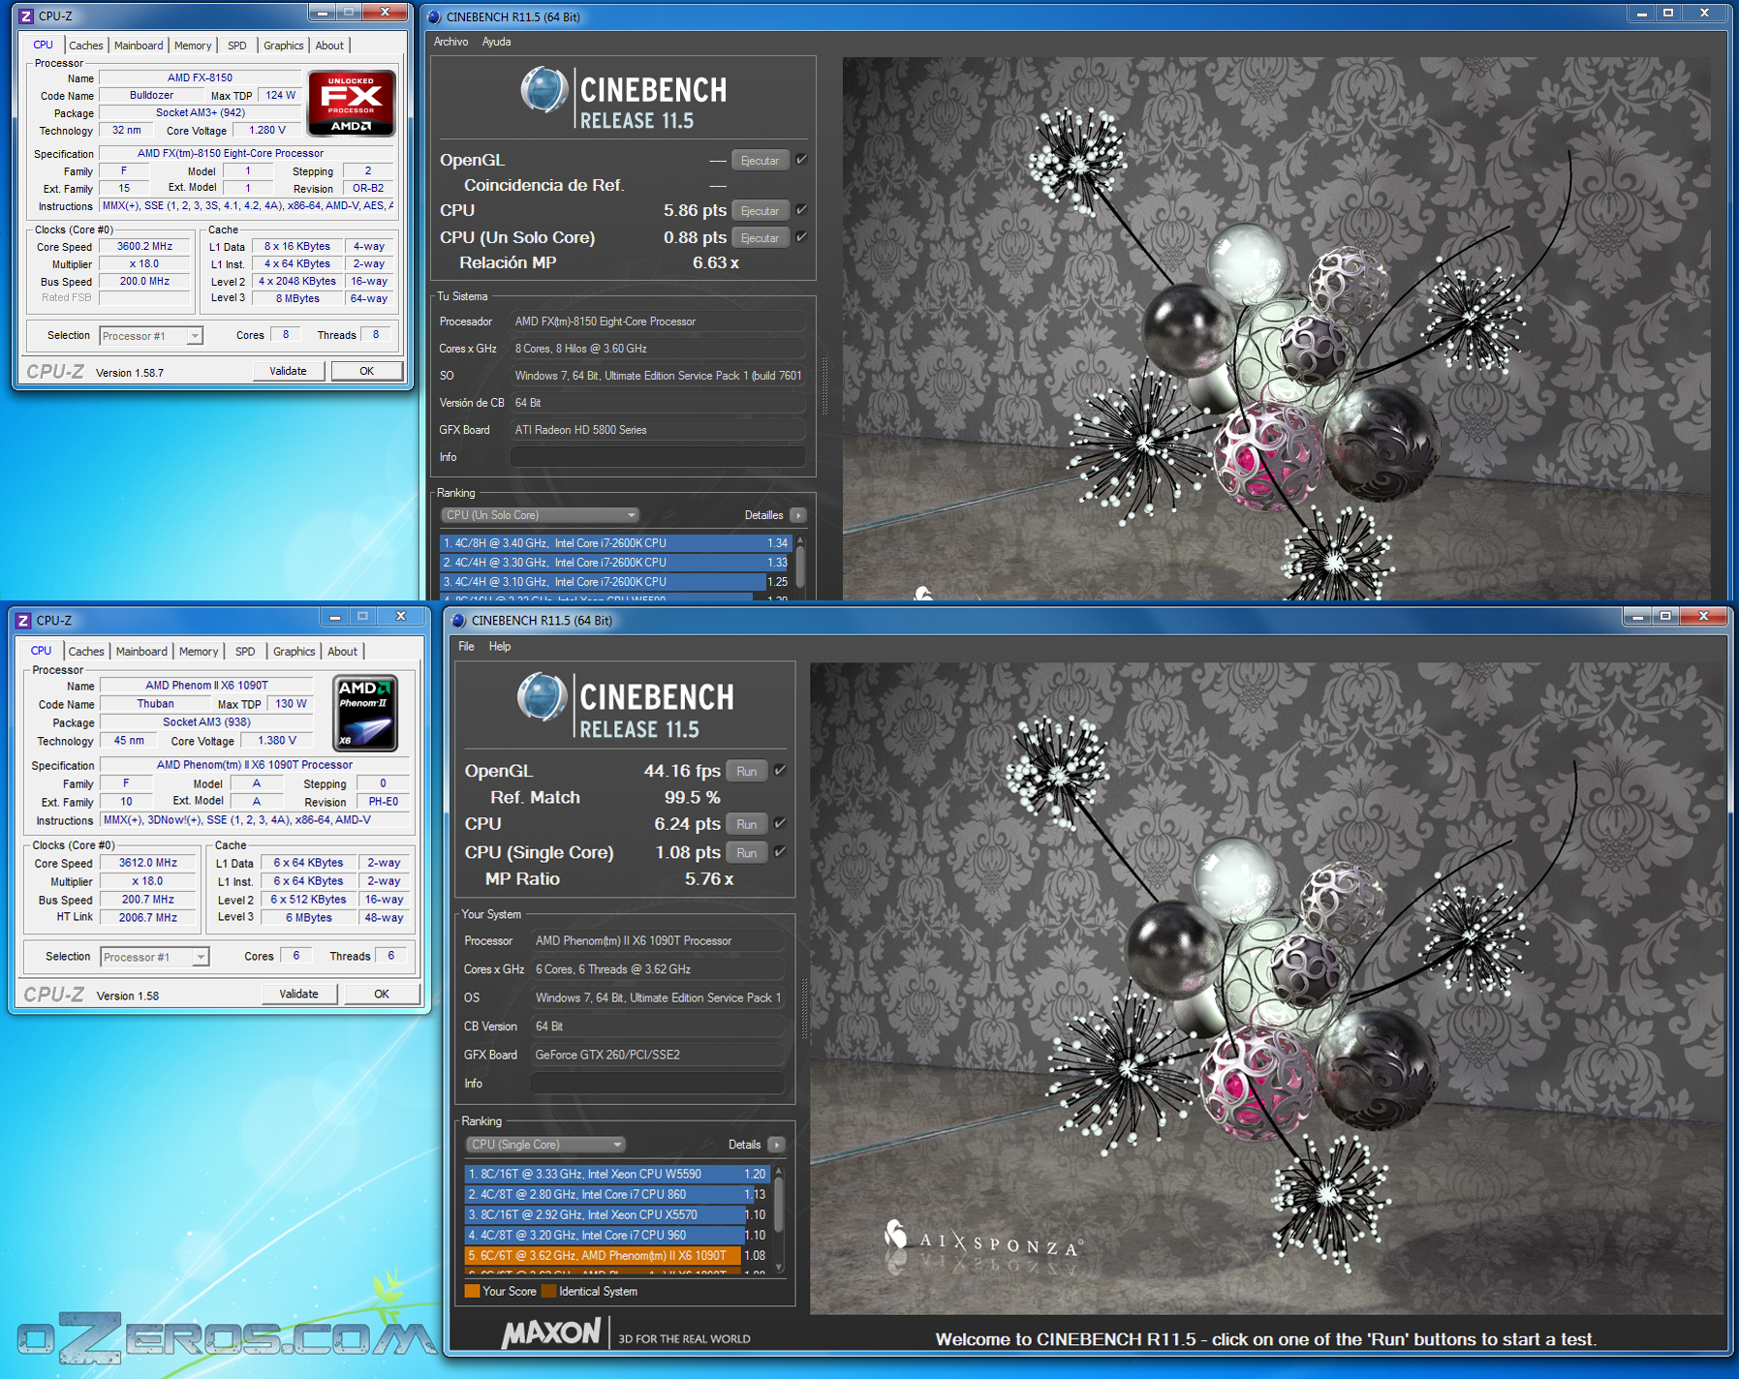This screenshot has height=1379, width=1739.
Task: Click Run button for the OpenGL test
Action: coord(746,772)
